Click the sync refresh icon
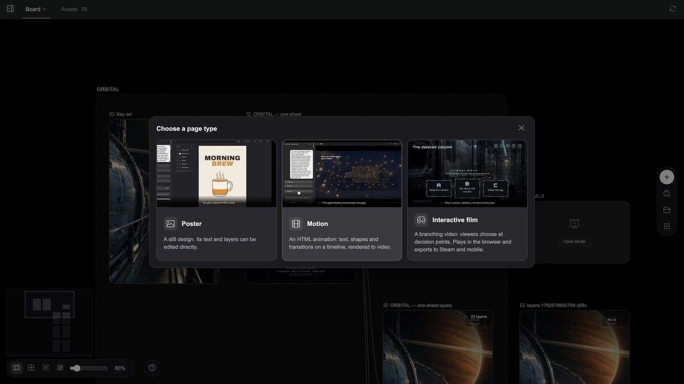Image resolution: width=684 pixels, height=384 pixels. coord(672,9)
